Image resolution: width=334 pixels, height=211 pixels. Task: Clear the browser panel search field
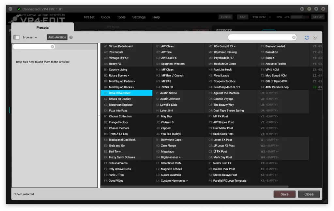[53, 47]
